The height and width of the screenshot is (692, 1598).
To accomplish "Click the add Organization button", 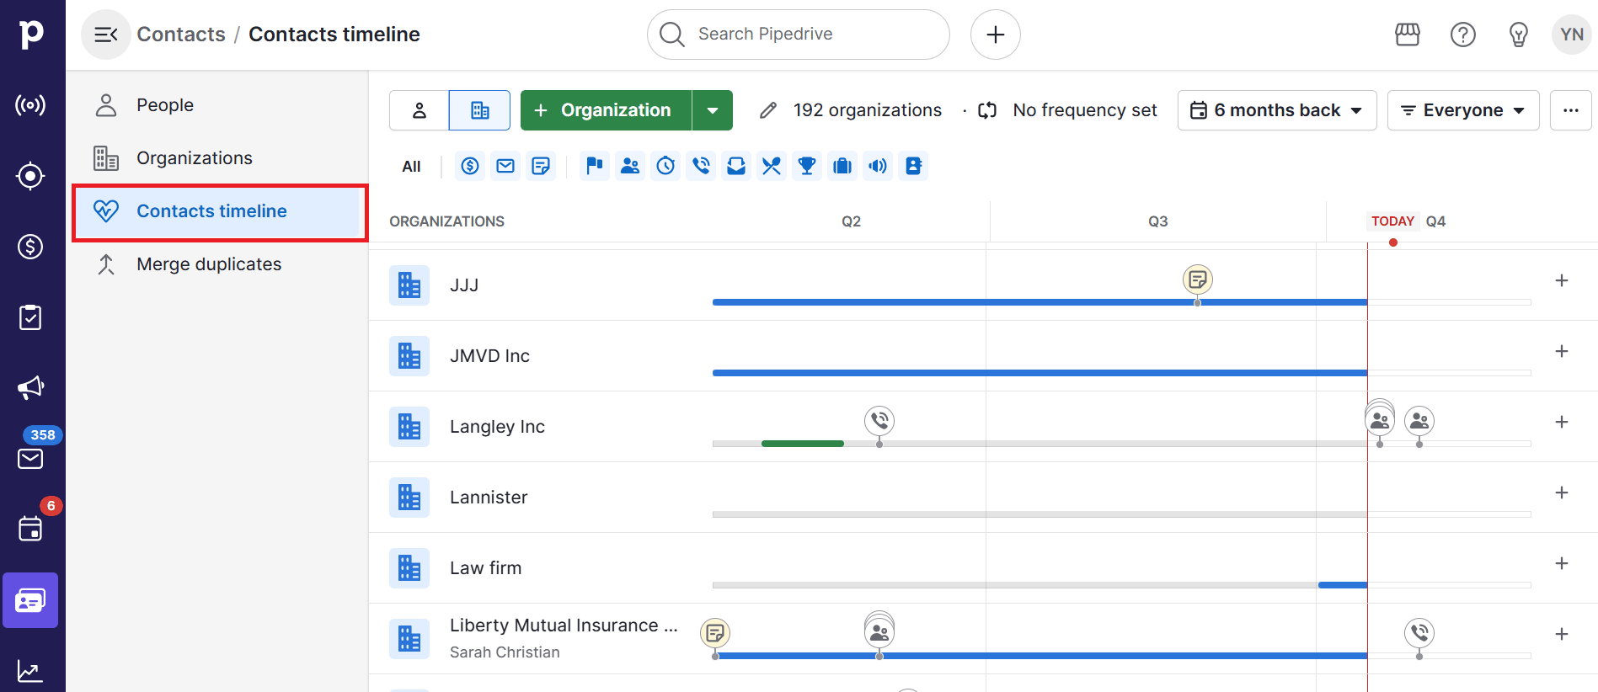I will [x=606, y=110].
